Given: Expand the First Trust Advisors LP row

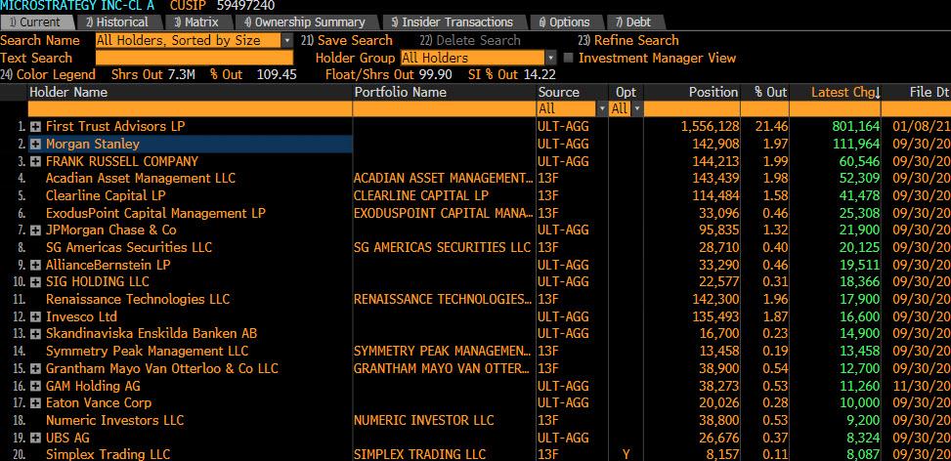Looking at the screenshot, I should (36, 127).
